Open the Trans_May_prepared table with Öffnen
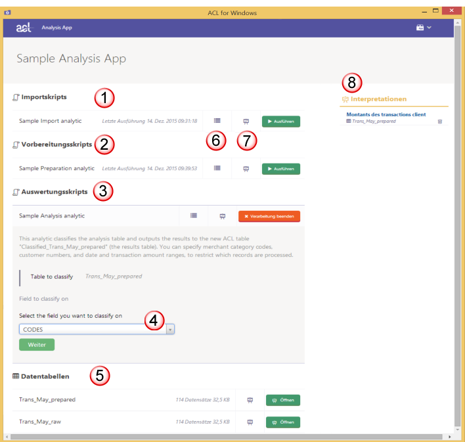Screen dimensions: 465x442 (282, 400)
